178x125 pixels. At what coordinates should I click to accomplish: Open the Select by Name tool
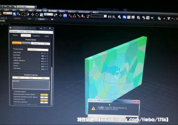pyautogui.click(x=19, y=14)
